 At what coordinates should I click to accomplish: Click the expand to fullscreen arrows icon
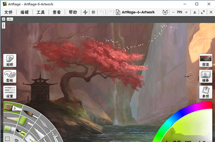203,12
